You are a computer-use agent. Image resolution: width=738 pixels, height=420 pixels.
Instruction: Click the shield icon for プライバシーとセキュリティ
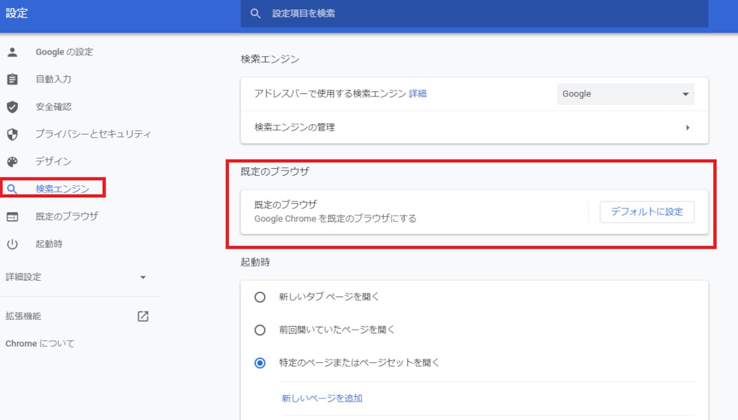[12, 134]
